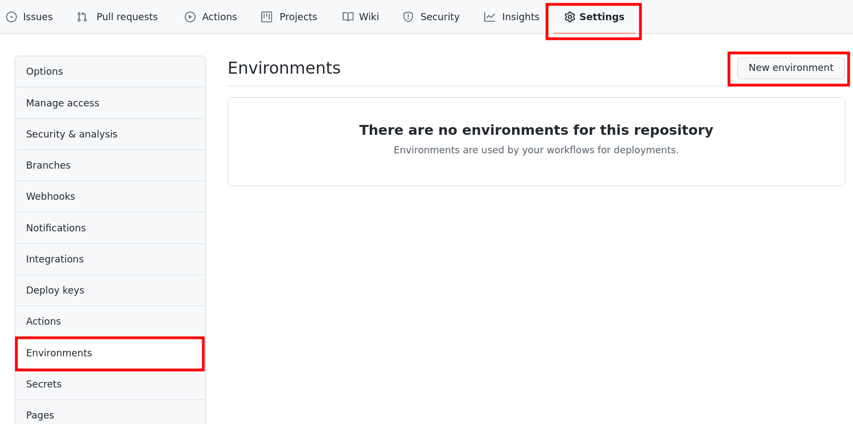Open the Pages settings section
853x424 pixels.
[x=40, y=415]
